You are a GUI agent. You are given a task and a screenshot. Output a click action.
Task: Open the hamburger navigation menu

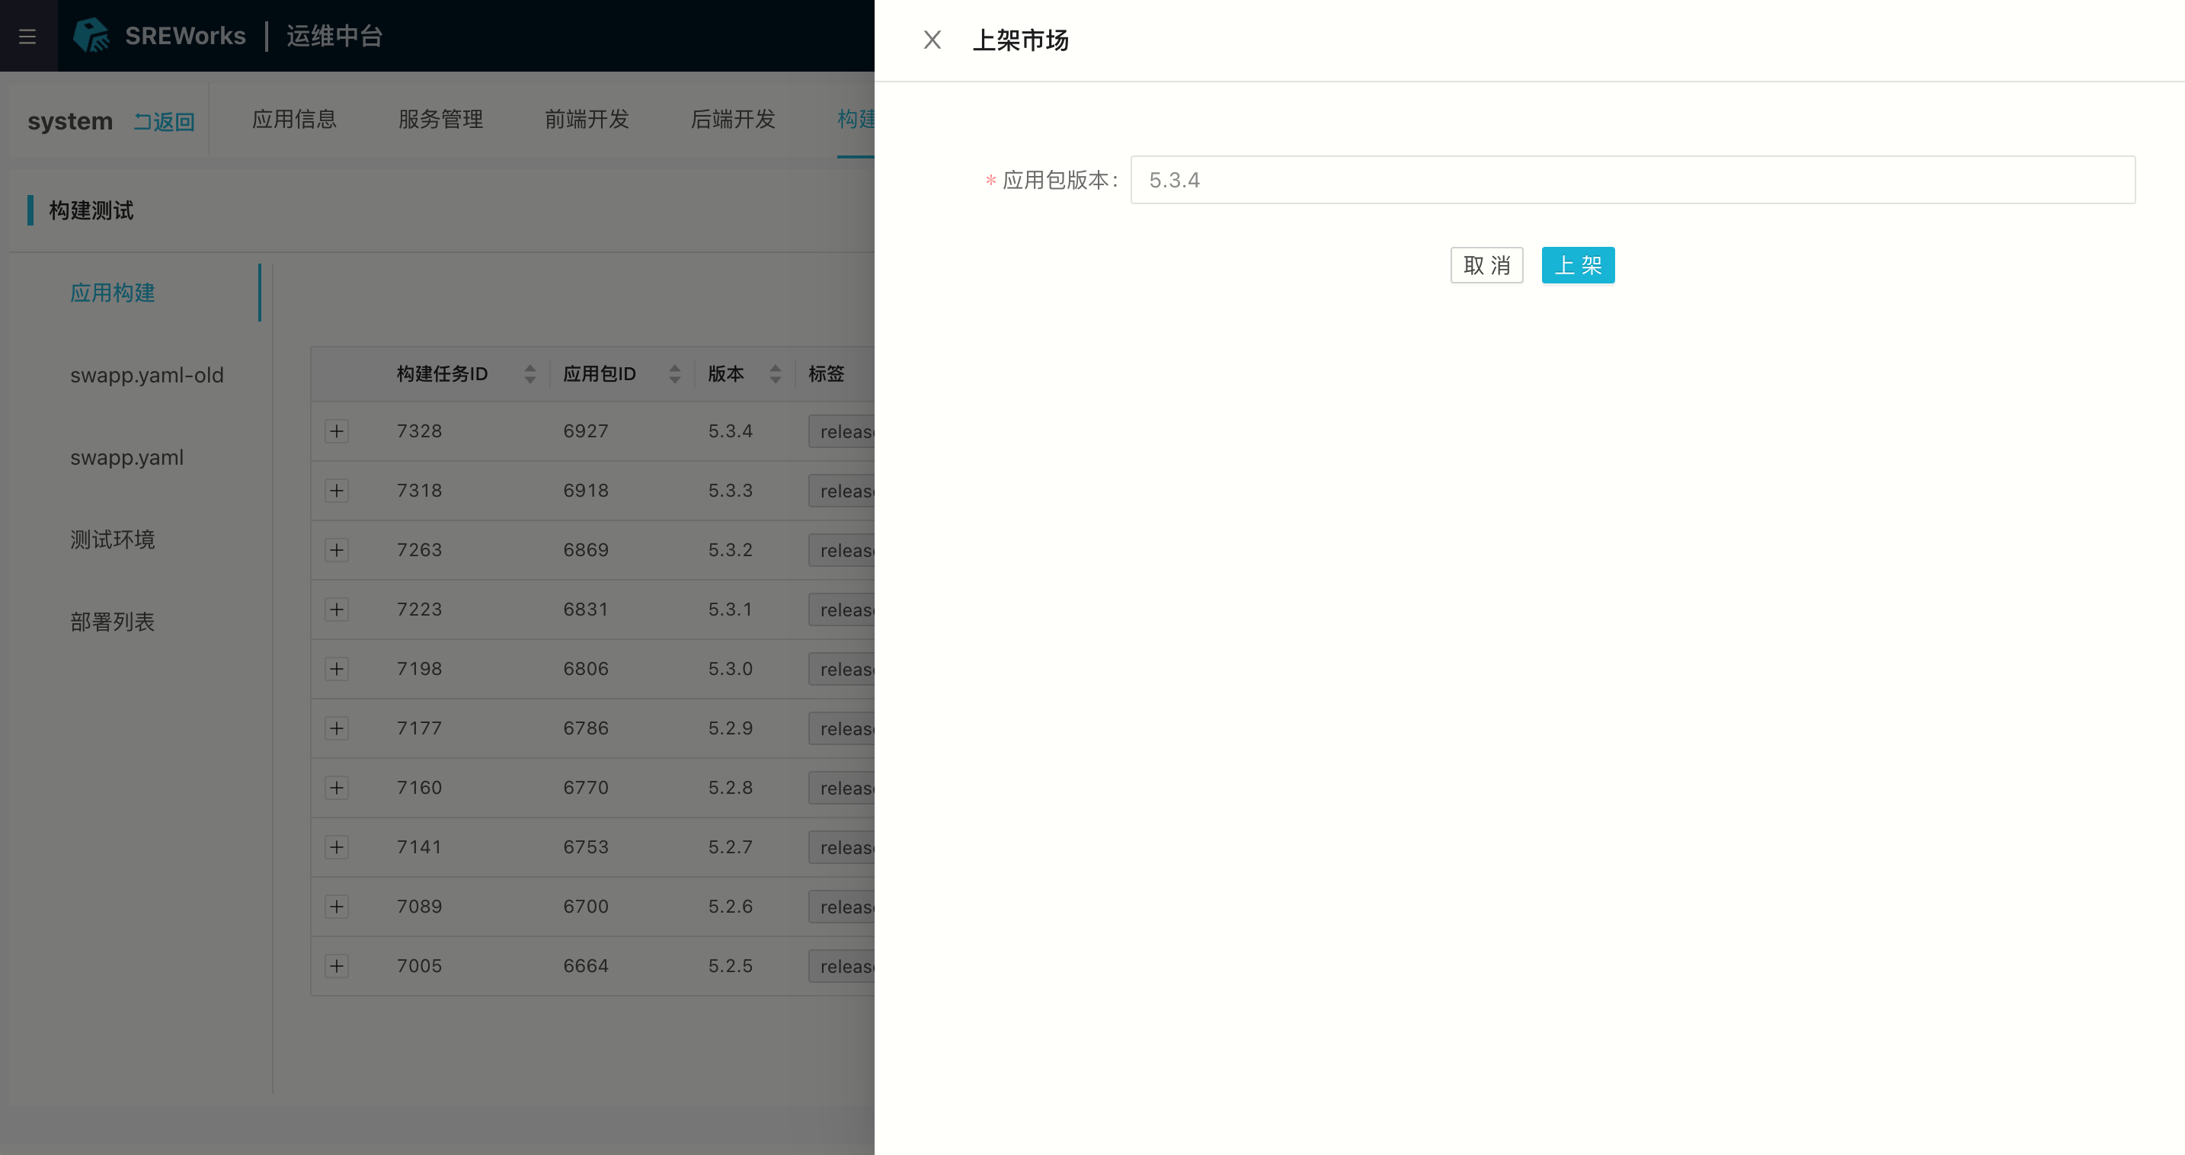(27, 37)
